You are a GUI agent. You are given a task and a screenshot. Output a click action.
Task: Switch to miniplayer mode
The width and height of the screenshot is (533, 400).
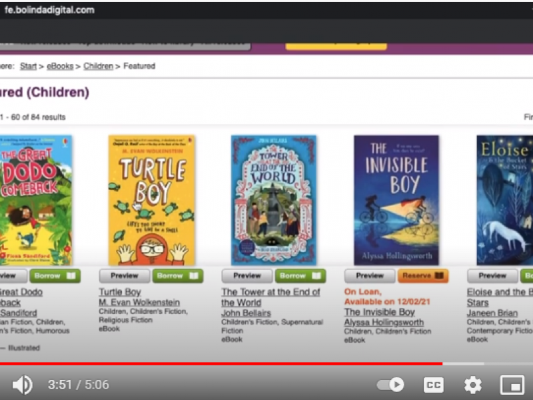pyautogui.click(x=512, y=385)
